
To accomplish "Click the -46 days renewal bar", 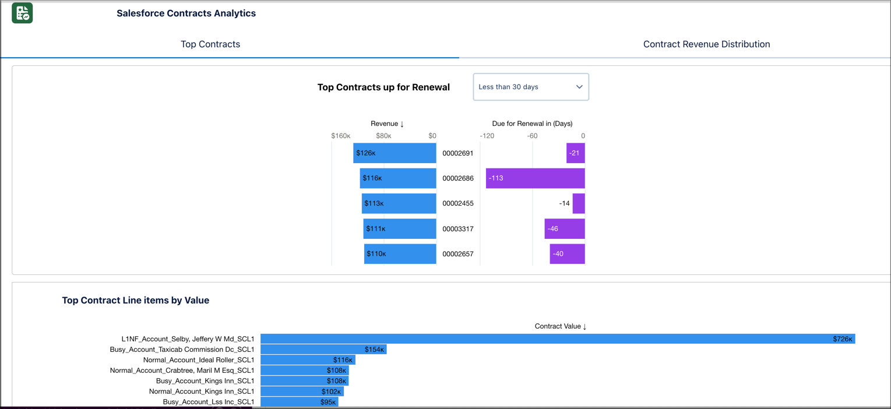I will click(565, 228).
